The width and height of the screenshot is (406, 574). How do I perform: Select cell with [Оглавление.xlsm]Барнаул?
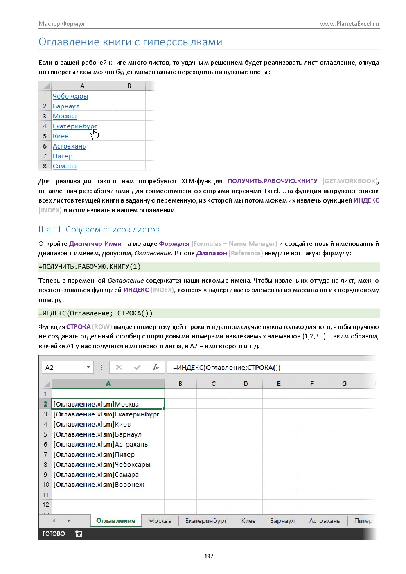pos(108,434)
